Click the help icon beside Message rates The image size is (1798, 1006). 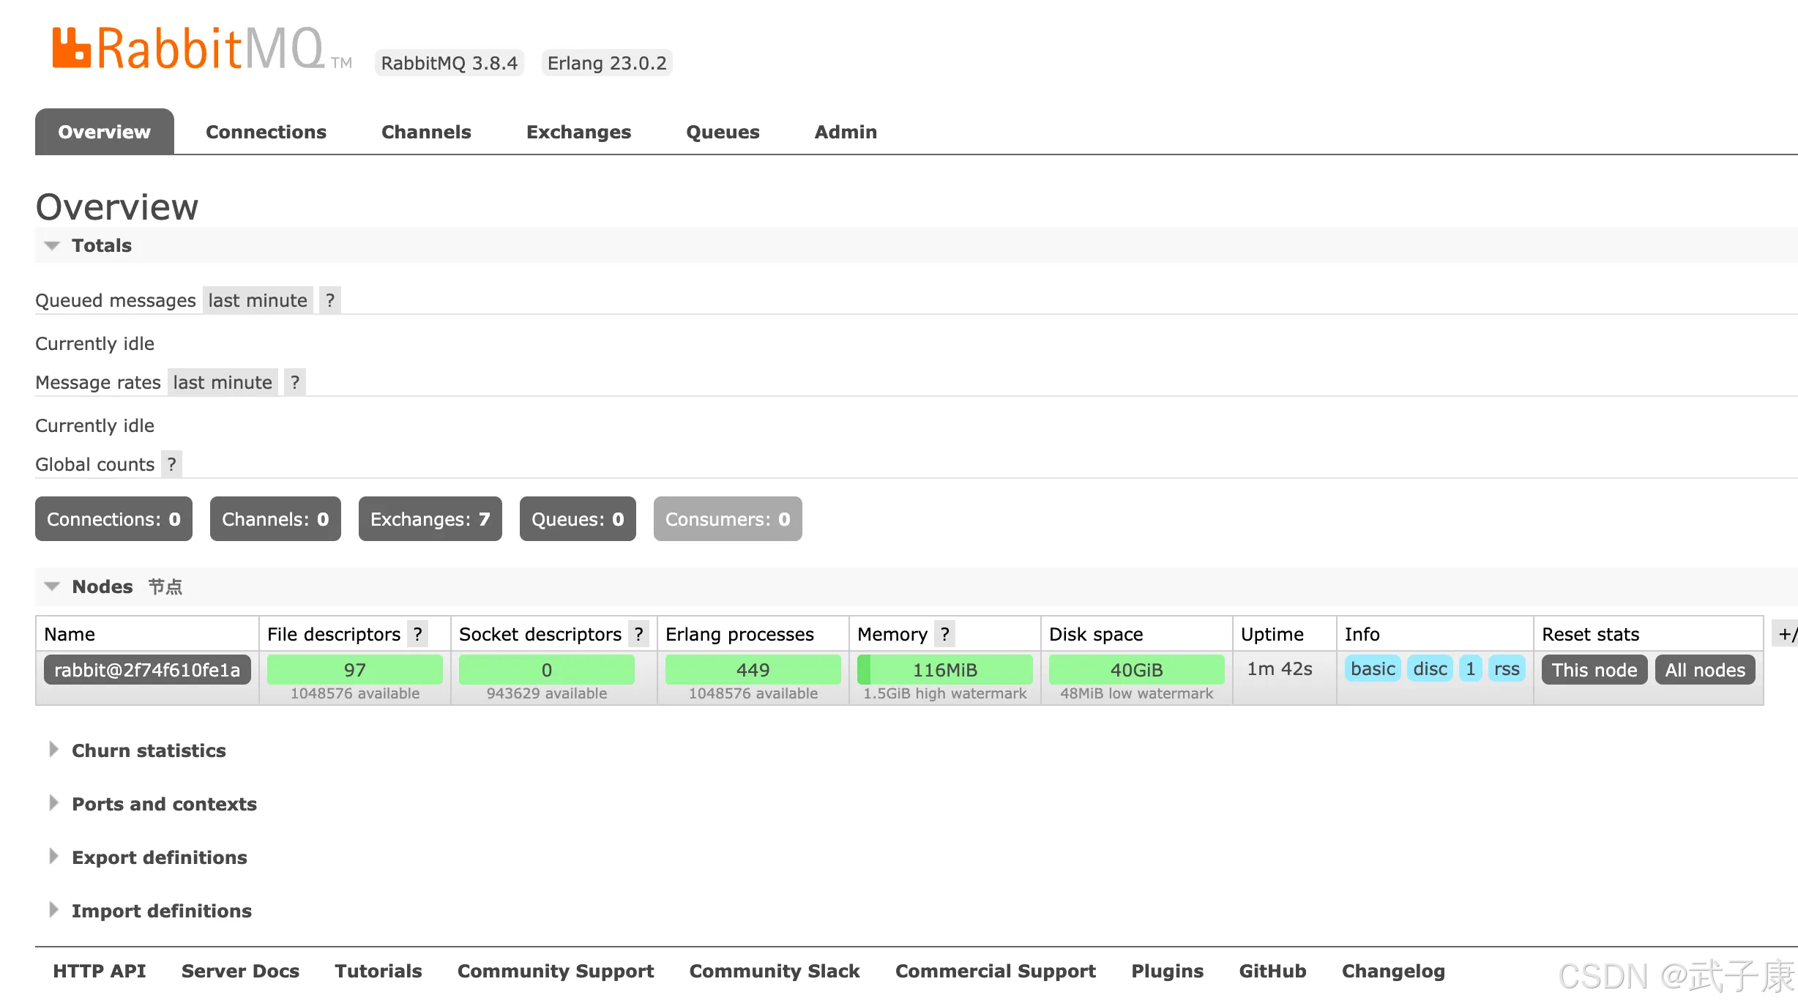(295, 382)
